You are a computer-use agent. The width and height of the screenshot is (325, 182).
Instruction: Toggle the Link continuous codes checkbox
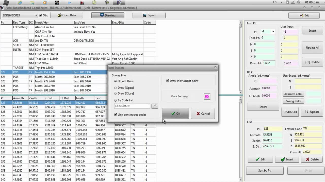116,115
